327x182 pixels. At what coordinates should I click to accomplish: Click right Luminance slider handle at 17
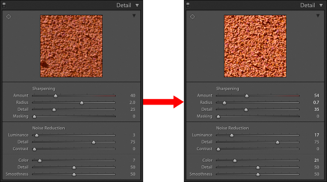(x=232, y=135)
